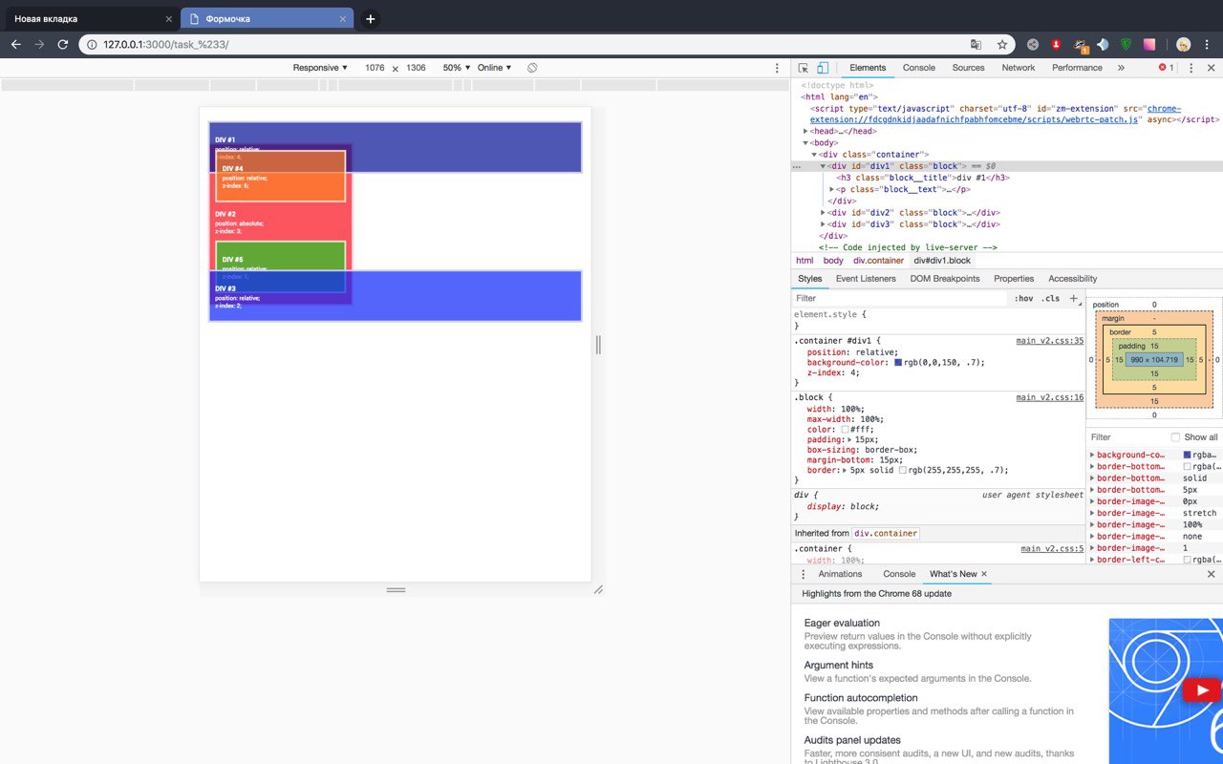This screenshot has height=764, width=1223.
Task: Switch to the Sources tab
Action: tap(968, 68)
